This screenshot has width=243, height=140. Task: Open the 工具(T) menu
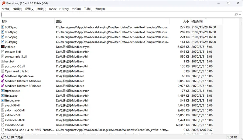tap(88, 9)
